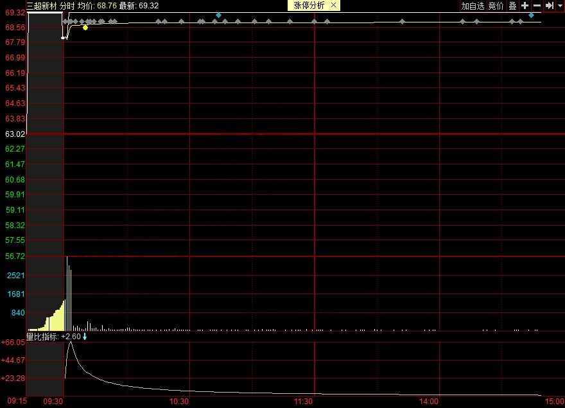Click the arrow-to-bar jump icon
This screenshot has height=408, width=565.
549,6
